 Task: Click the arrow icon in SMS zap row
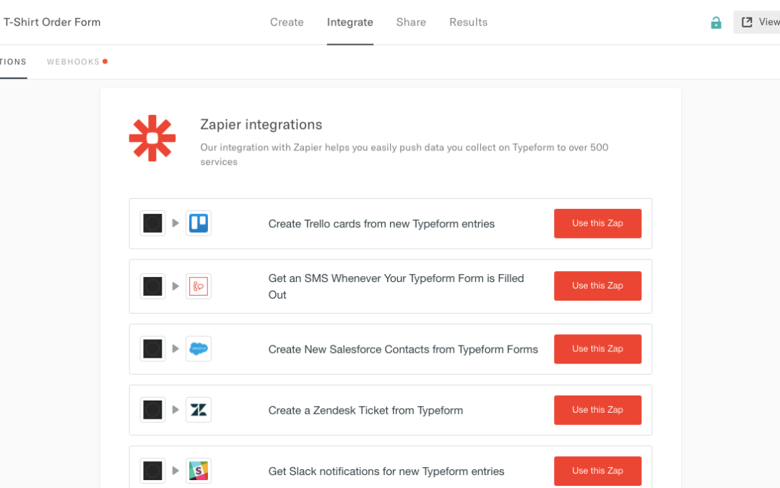(175, 286)
